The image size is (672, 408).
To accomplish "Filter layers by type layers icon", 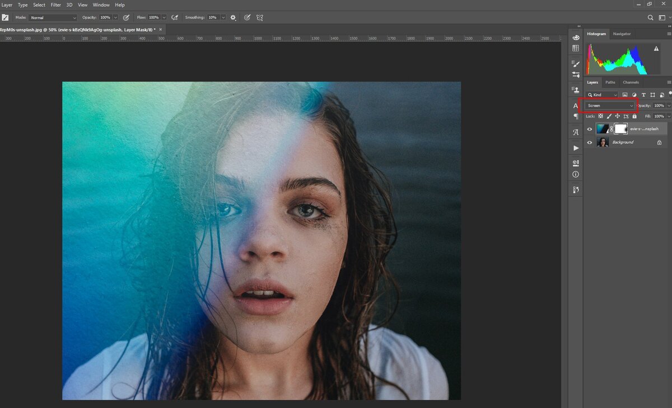I will point(643,95).
